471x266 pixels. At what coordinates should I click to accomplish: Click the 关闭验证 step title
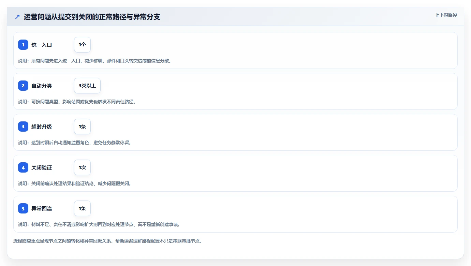click(42, 167)
